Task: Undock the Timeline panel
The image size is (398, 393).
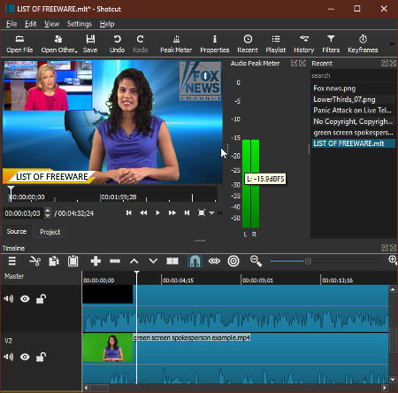Action: [385, 248]
